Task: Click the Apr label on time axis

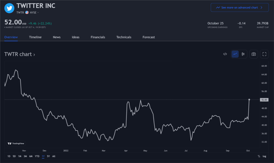Action: pyautogui.click(x=126, y=151)
